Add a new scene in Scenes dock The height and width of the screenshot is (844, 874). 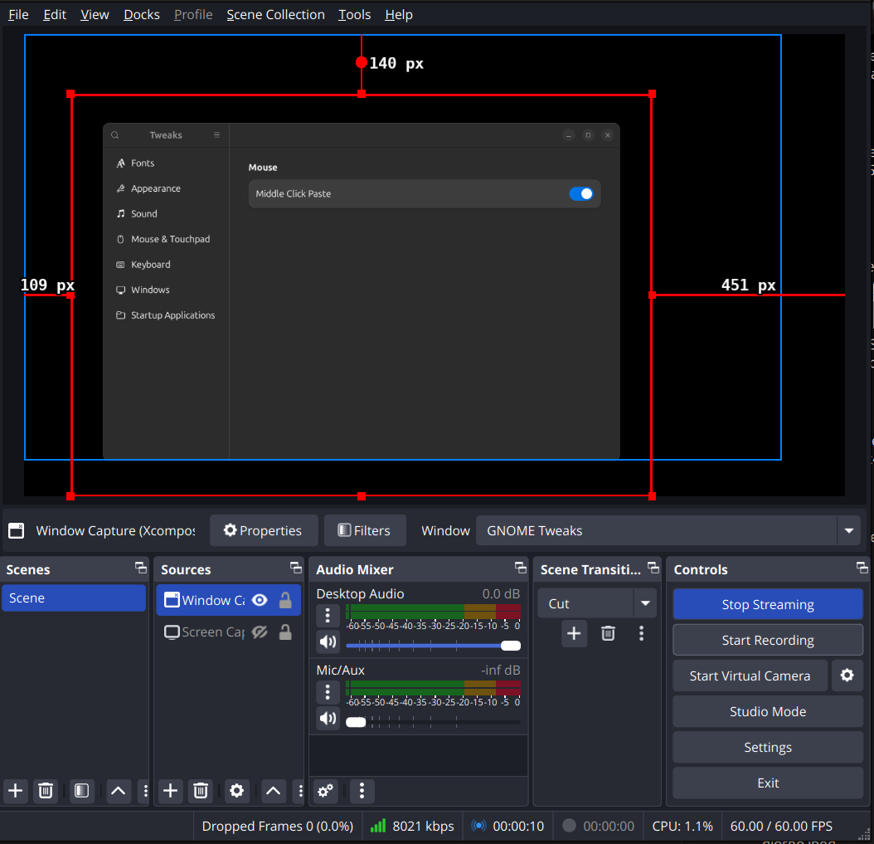coord(15,791)
